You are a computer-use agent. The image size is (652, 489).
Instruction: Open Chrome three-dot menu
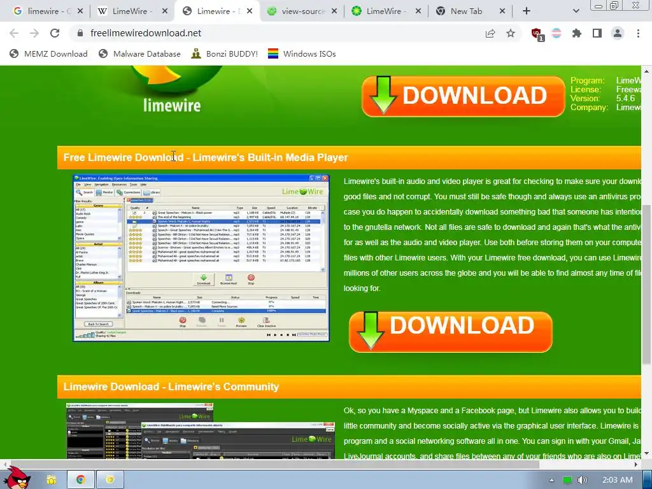pyautogui.click(x=638, y=33)
